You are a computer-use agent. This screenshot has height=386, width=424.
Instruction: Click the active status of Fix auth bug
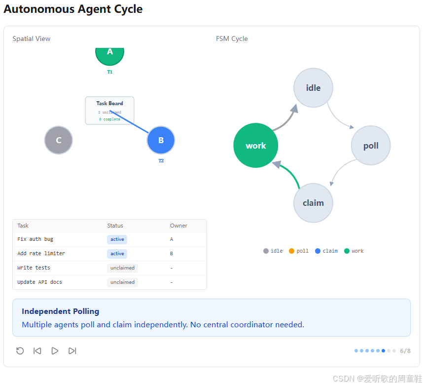coord(117,239)
